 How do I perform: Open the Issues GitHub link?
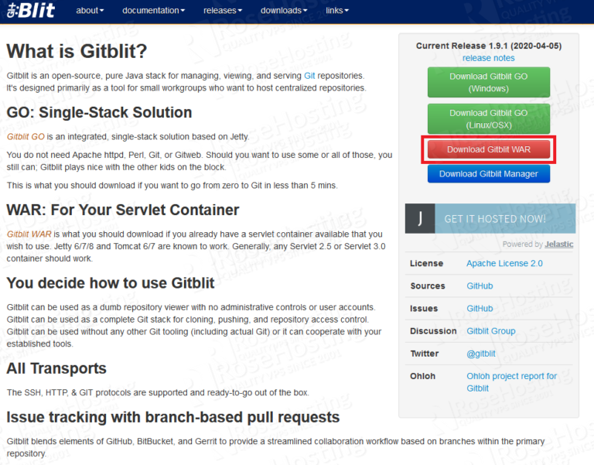point(480,309)
